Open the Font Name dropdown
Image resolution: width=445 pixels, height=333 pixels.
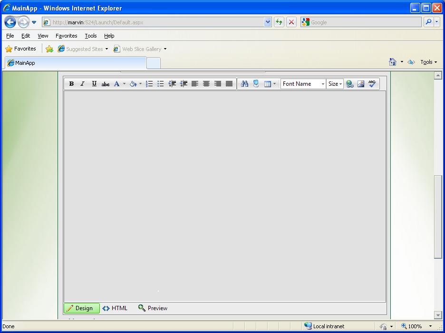(x=303, y=83)
